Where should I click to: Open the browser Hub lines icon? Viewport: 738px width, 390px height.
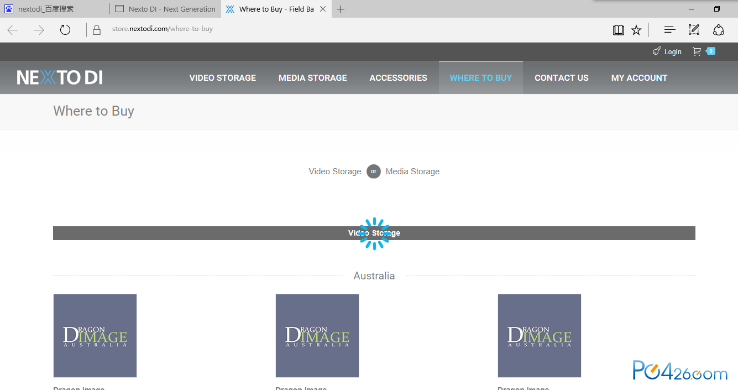(x=669, y=30)
